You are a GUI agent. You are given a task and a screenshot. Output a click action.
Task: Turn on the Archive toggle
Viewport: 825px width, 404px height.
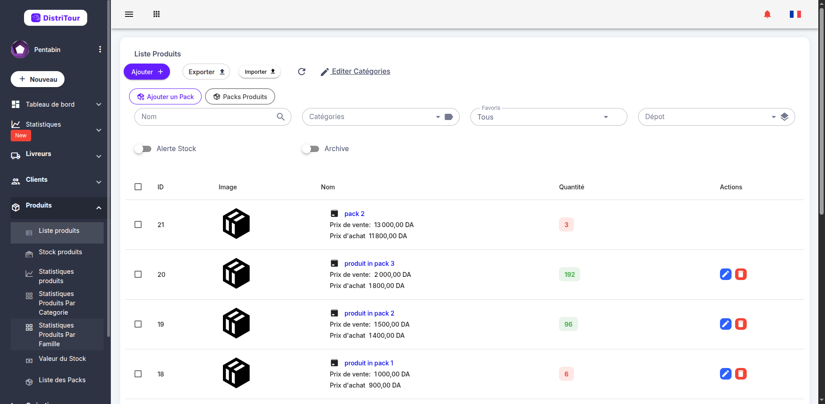tap(311, 149)
